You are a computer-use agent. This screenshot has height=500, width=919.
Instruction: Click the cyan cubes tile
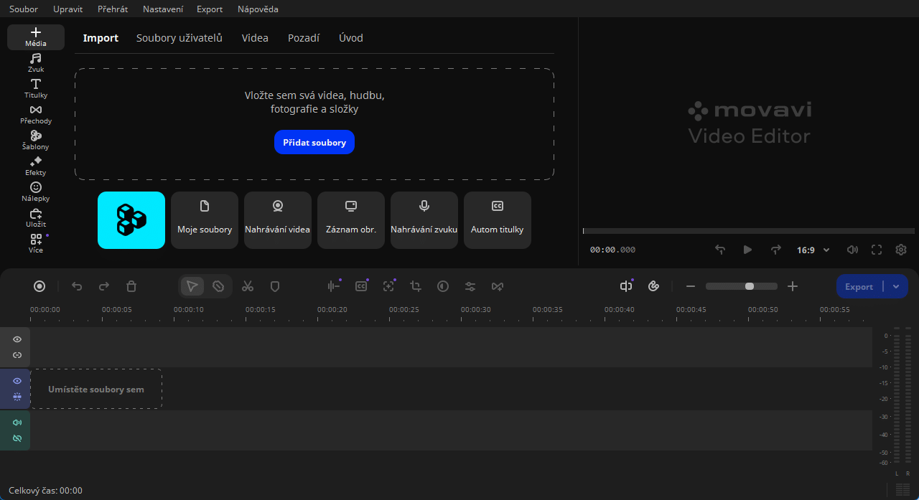pos(131,220)
